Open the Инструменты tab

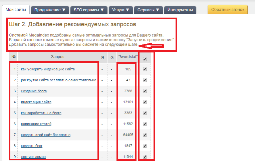[180, 10]
